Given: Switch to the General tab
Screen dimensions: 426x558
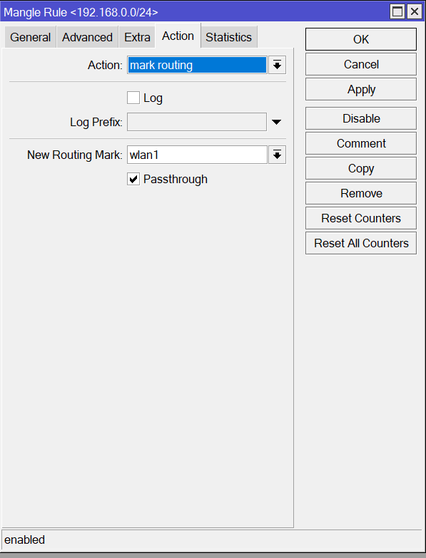Looking at the screenshot, I should pyautogui.click(x=30, y=37).
